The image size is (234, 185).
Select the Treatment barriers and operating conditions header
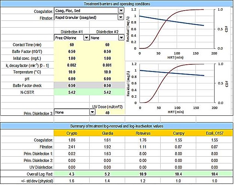click(116, 4)
